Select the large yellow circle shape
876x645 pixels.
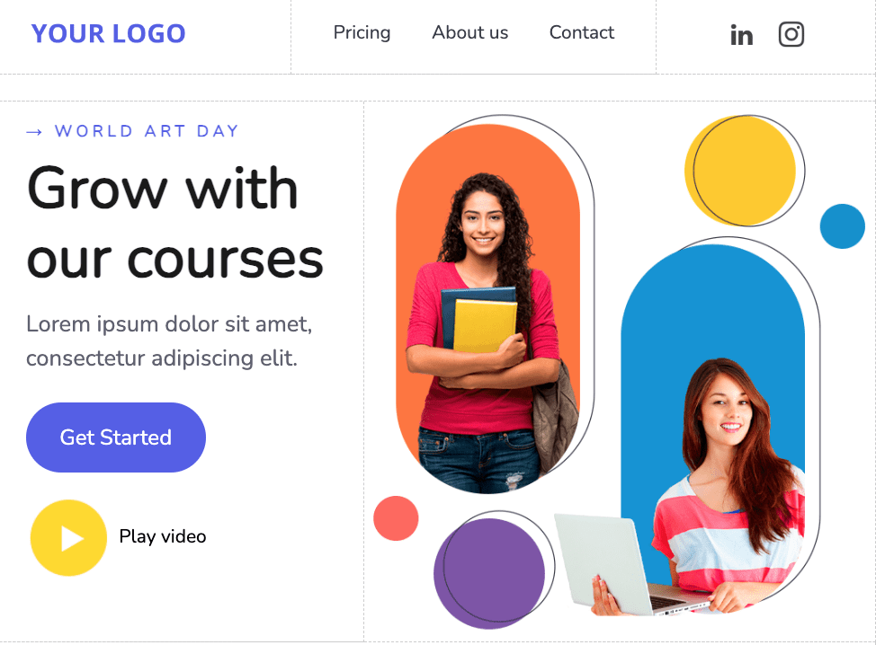pos(739,171)
